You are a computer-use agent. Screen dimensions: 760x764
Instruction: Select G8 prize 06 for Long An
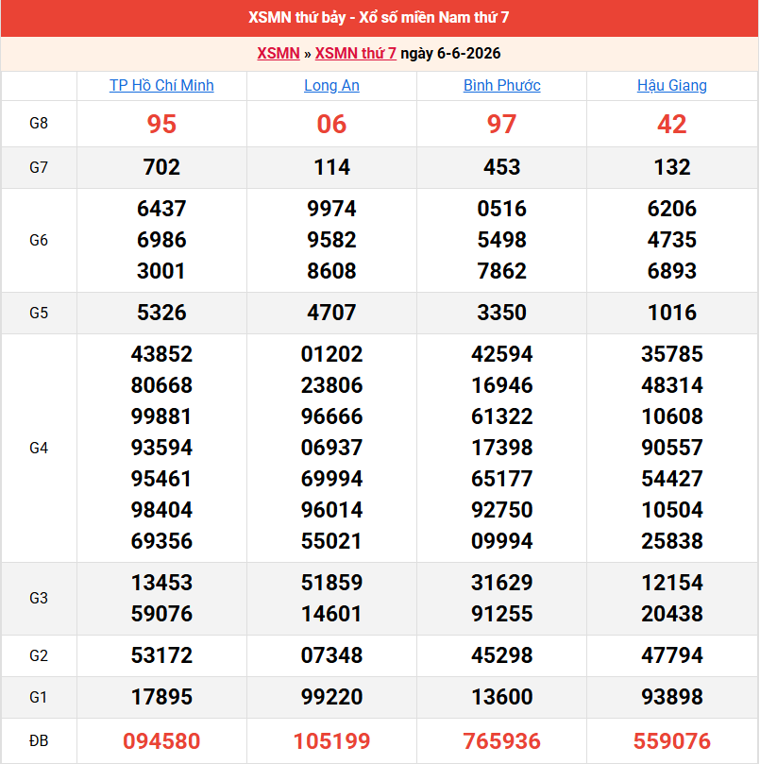[x=331, y=124]
